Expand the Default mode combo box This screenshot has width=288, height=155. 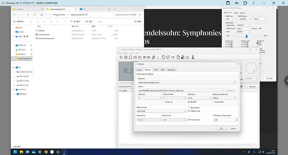pos(162,111)
